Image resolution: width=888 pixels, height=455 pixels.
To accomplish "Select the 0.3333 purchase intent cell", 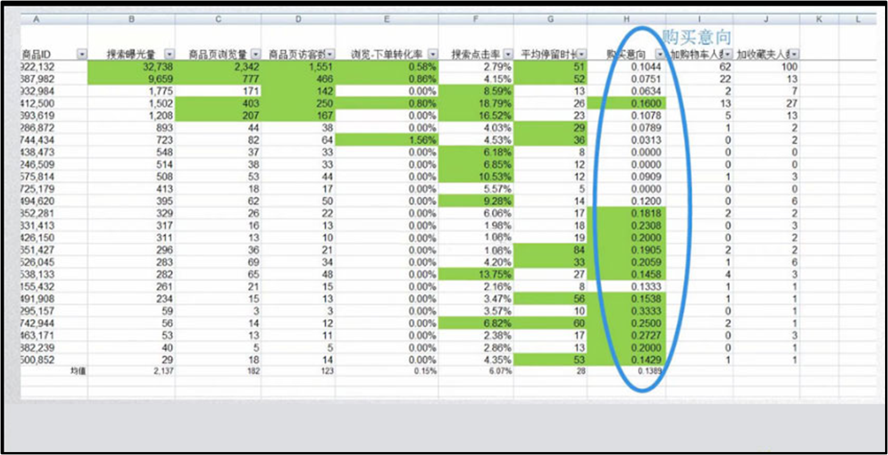I will coord(627,310).
